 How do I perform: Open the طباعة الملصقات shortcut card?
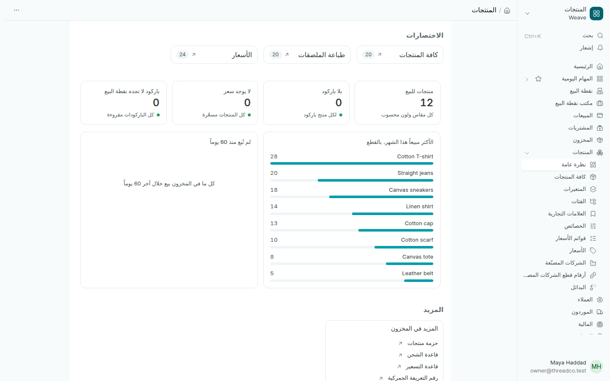click(x=307, y=55)
